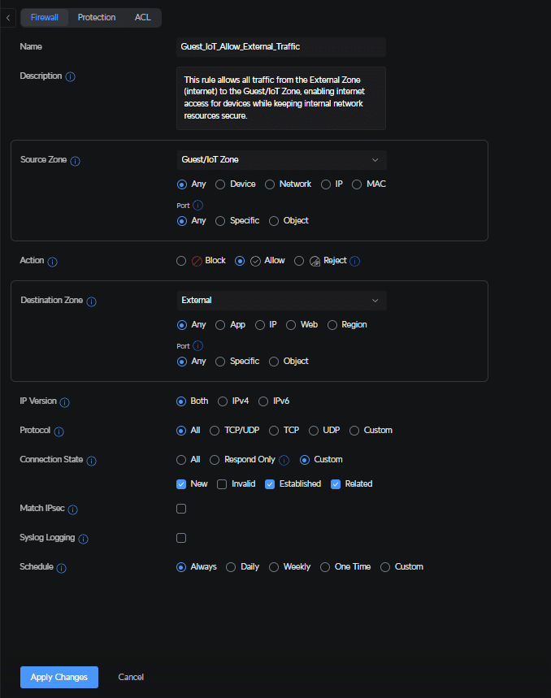This screenshot has width=551, height=698.
Task: Switch to the Protection tab
Action: tap(97, 17)
